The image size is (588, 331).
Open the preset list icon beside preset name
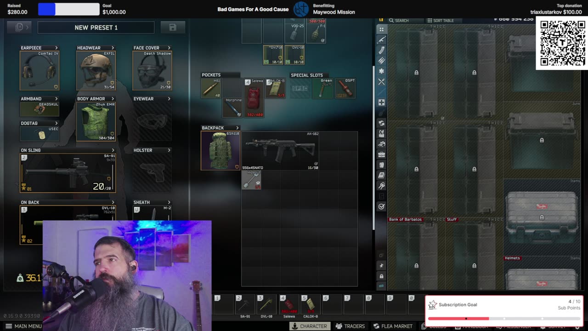[x=19, y=28]
